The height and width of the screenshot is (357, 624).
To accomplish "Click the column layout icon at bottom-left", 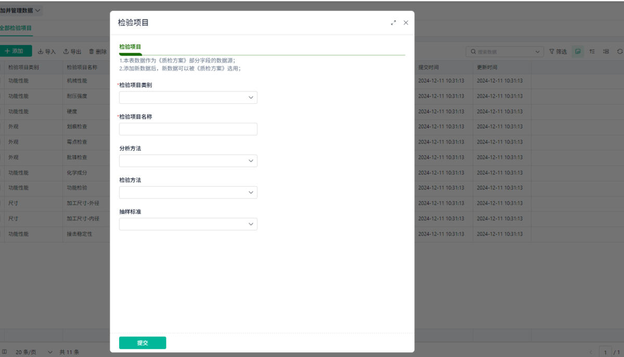I will [5, 352].
